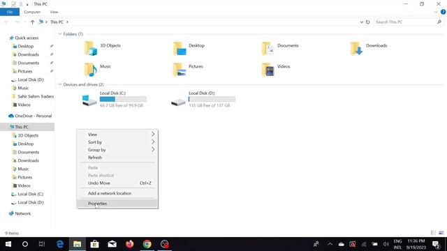
Task: Click 66.7 GB free of 99.9 GB text
Action: tap(122, 105)
